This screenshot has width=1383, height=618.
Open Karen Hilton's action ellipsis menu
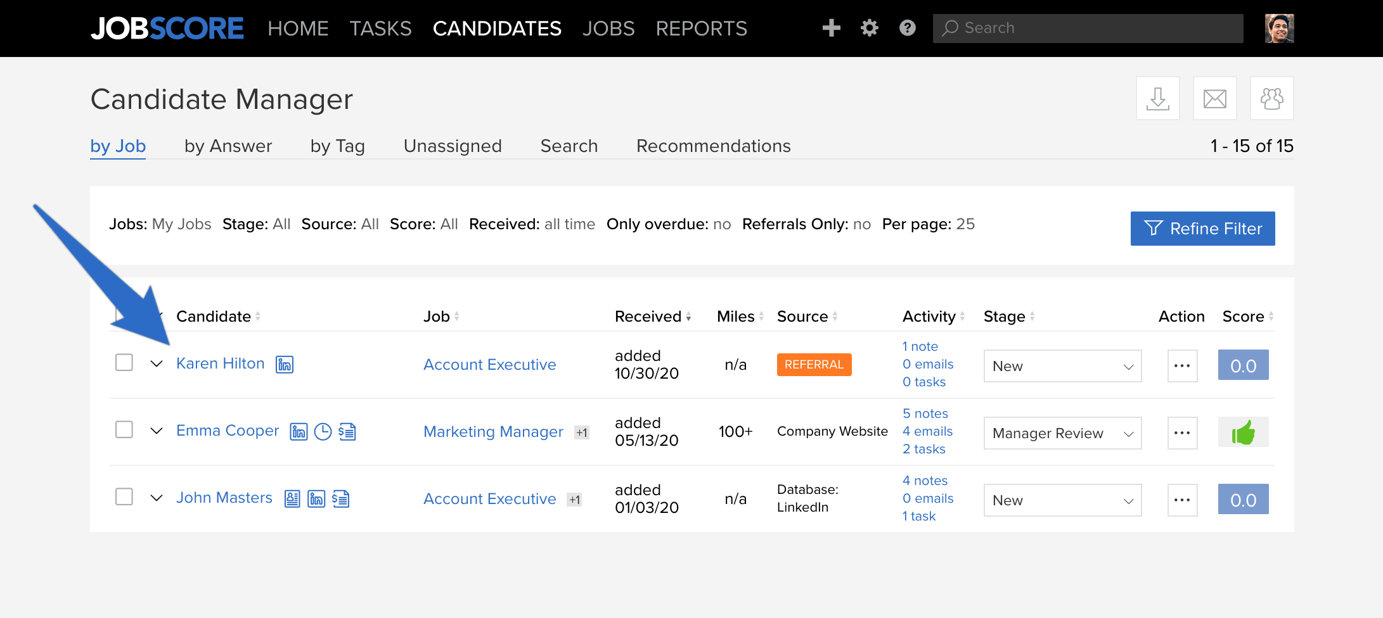pyautogui.click(x=1182, y=366)
